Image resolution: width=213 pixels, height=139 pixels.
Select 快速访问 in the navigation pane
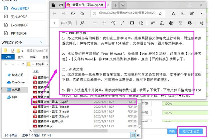[17, 75]
